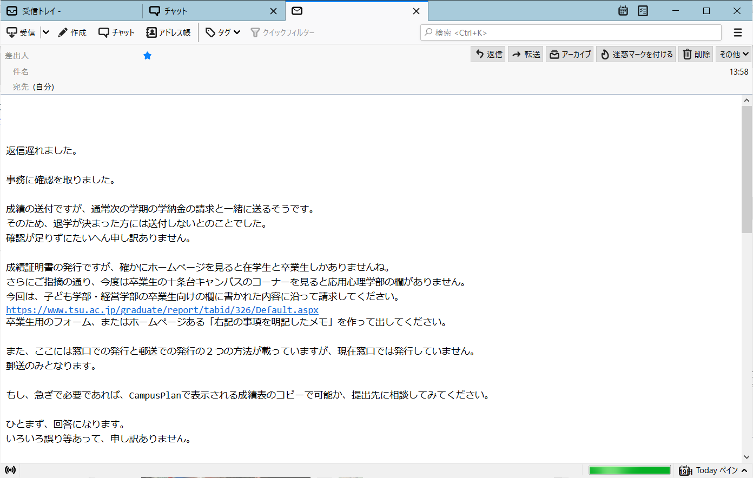Open the tsu.ac.jp graduate report link
The image size is (753, 478).
coord(162,310)
